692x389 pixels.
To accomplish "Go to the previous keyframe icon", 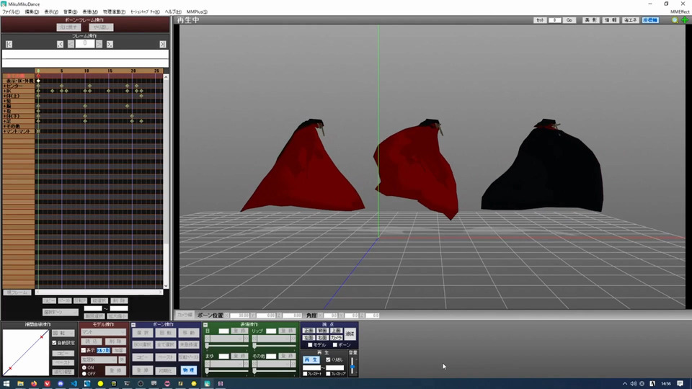I will pos(60,44).
